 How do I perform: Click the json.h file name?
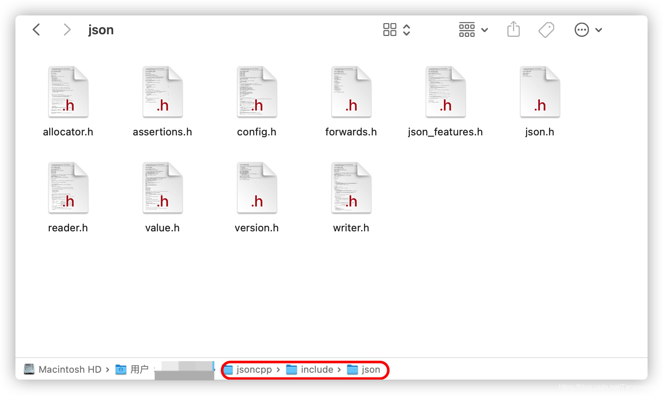[x=540, y=132]
